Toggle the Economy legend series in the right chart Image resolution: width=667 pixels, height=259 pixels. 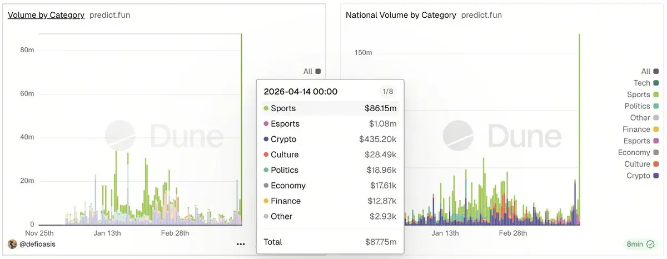coord(639,152)
